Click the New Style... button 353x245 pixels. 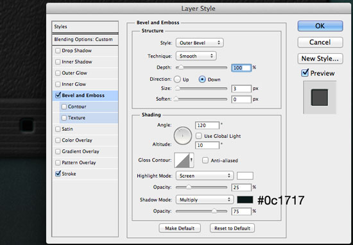point(320,59)
